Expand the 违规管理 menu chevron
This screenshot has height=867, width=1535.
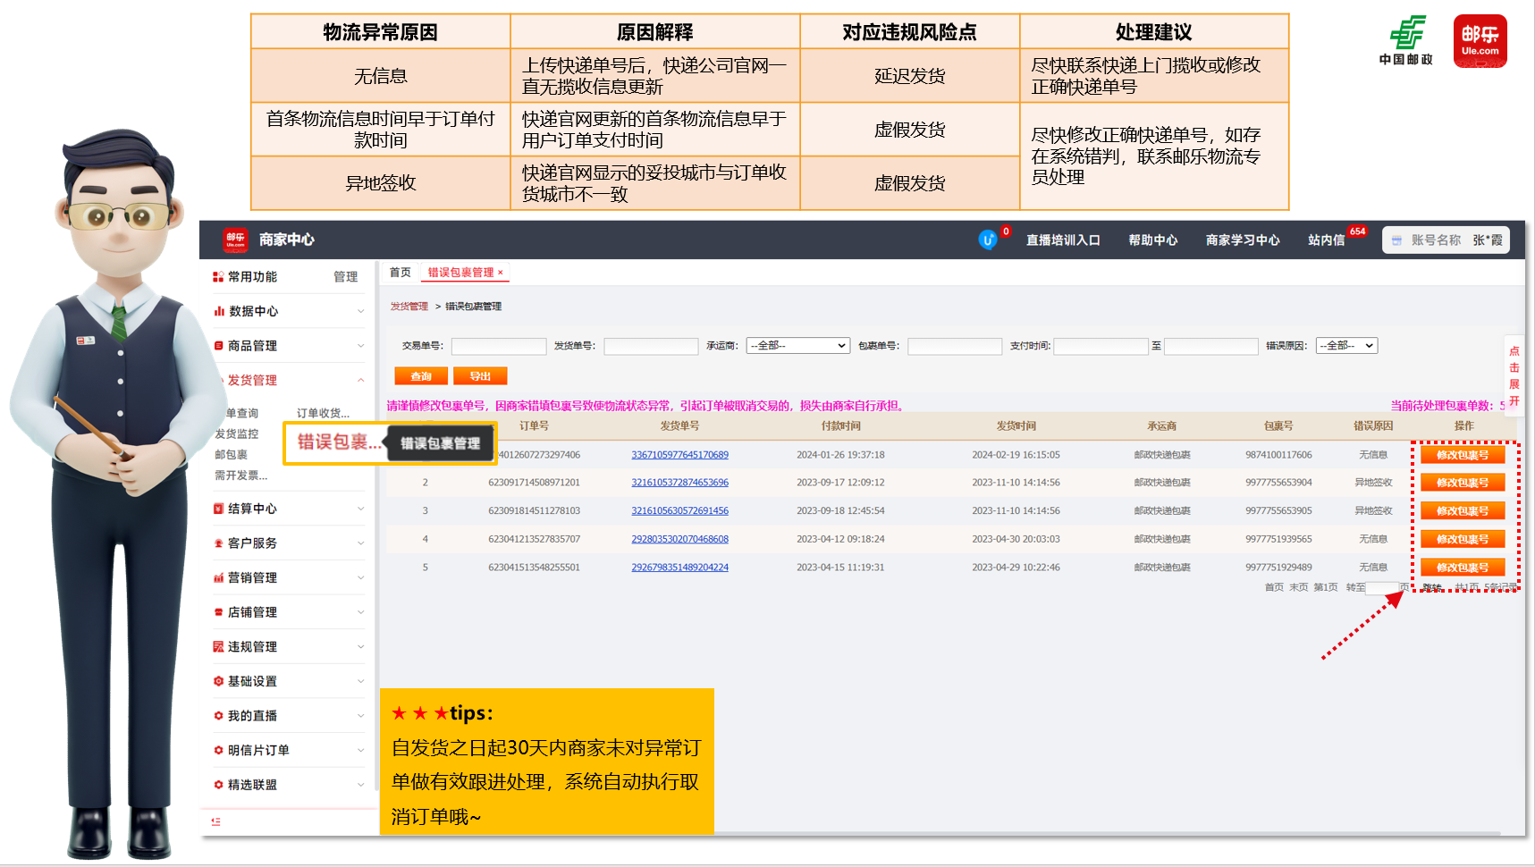[361, 647]
